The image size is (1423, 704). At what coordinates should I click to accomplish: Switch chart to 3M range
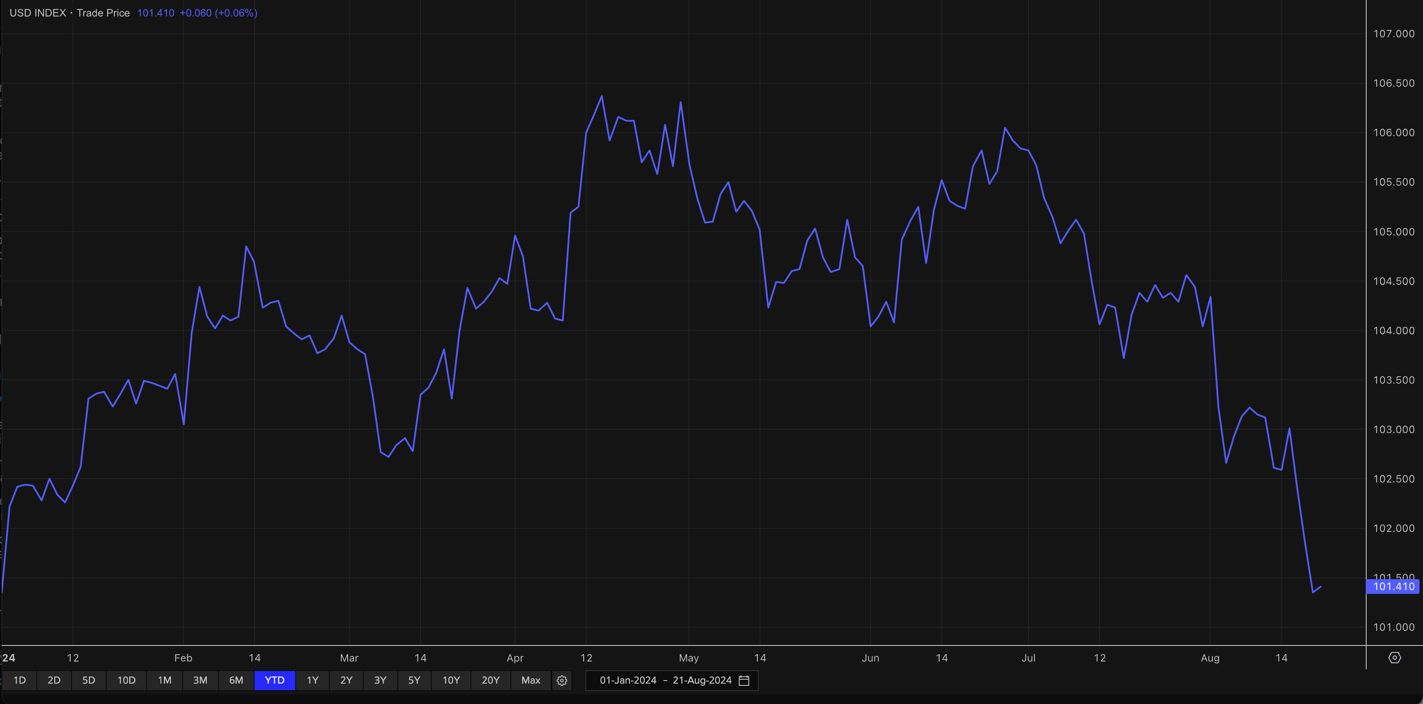click(200, 680)
